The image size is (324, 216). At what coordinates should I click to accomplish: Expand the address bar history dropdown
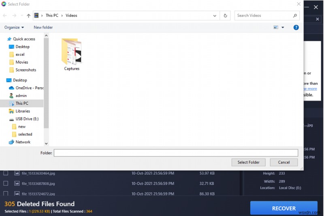pos(215,16)
